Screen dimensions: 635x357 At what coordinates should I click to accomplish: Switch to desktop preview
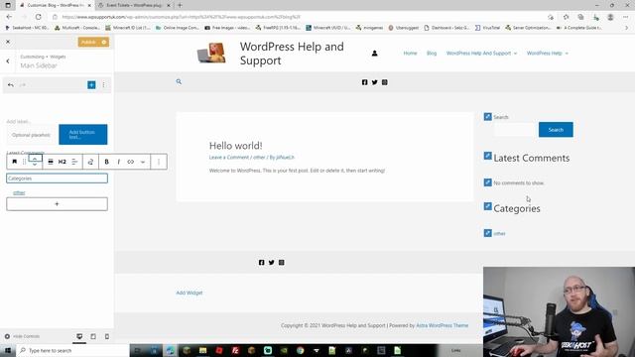pyautogui.click(x=79, y=336)
